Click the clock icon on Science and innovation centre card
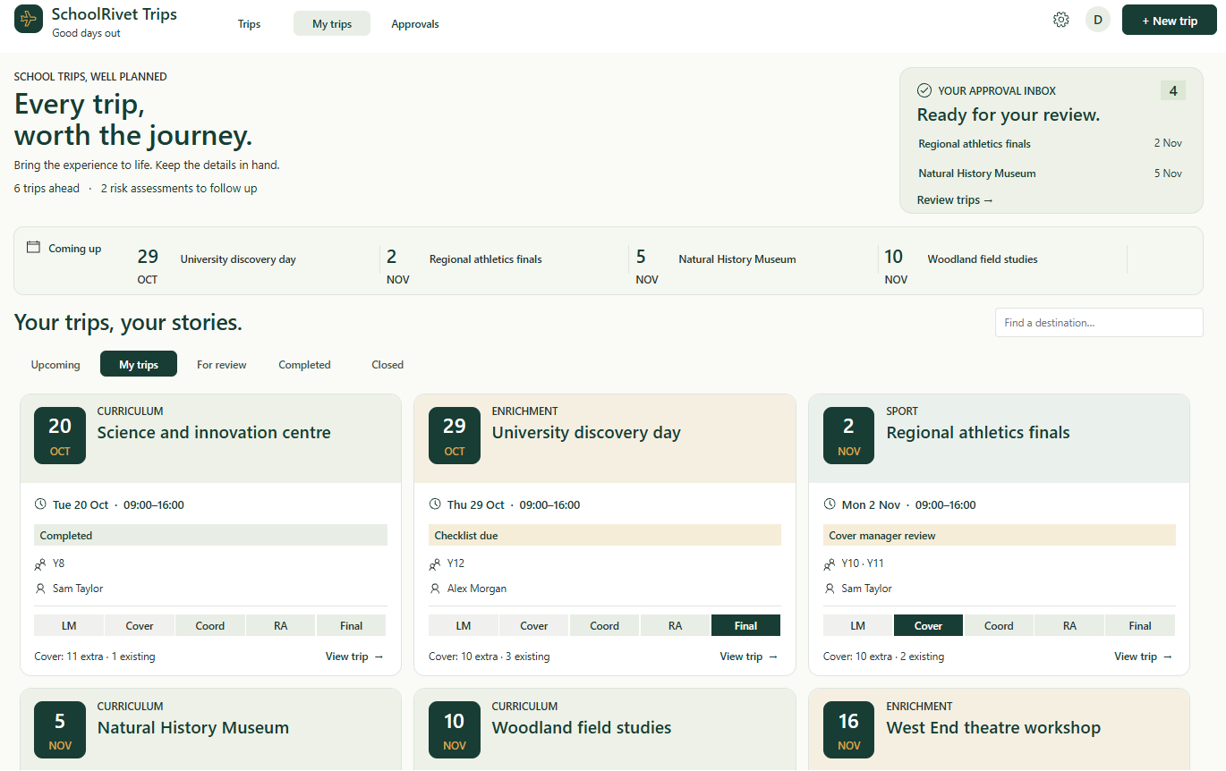The image size is (1226, 771). [x=40, y=504]
